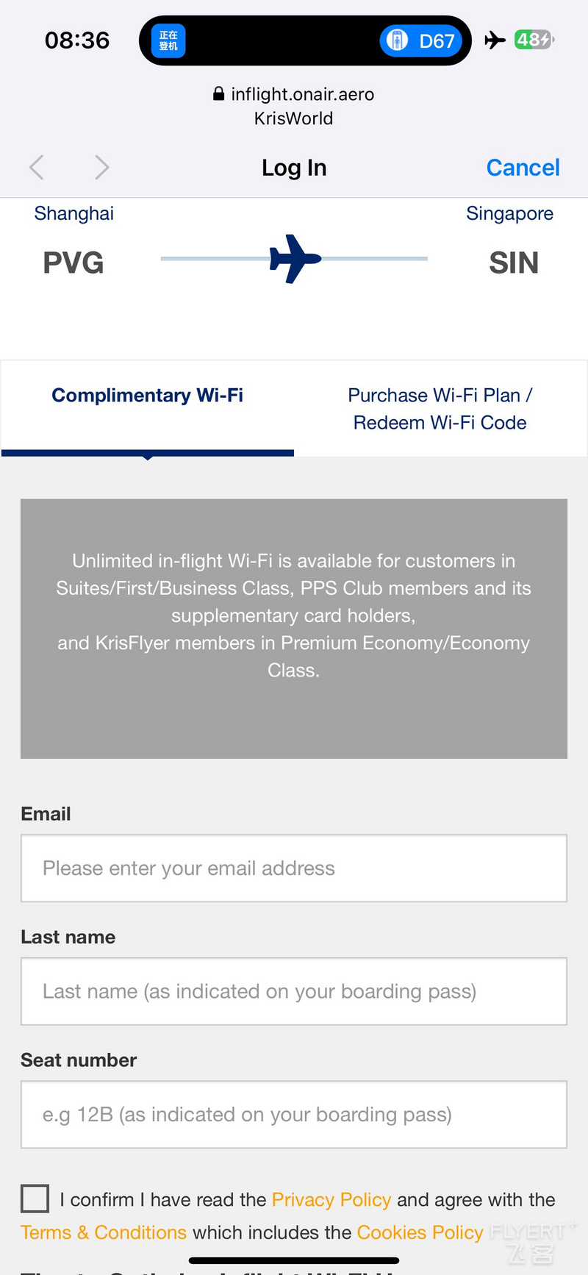Focus the Last name input field

pos(294,991)
